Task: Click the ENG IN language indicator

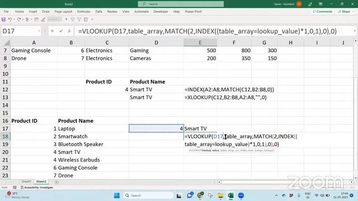Action: click(308, 195)
